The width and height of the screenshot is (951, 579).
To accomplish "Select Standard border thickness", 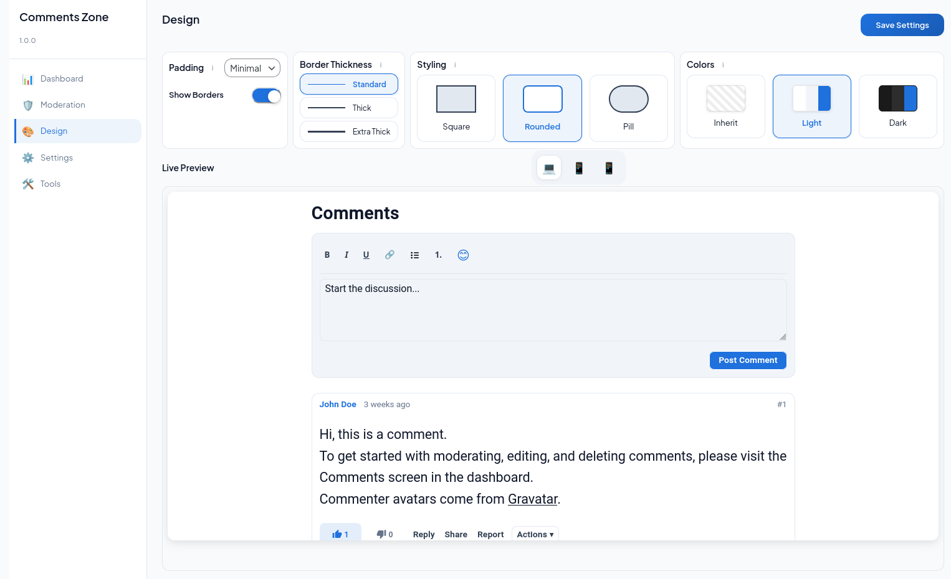I will pyautogui.click(x=349, y=84).
